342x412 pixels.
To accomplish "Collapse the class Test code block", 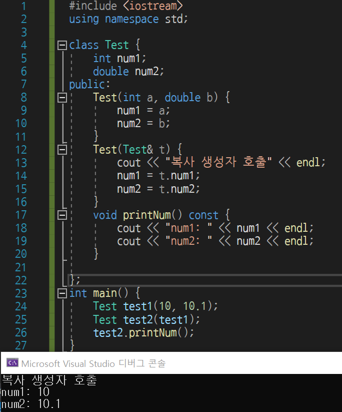I will click(x=62, y=46).
